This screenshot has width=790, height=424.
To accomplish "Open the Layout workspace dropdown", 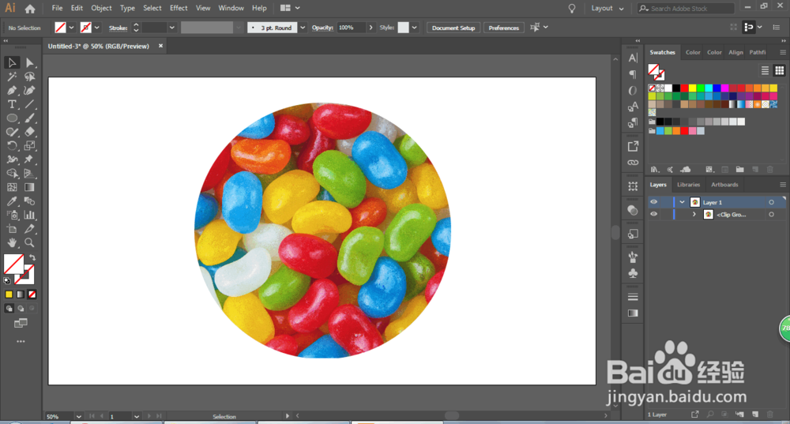I will click(x=607, y=9).
